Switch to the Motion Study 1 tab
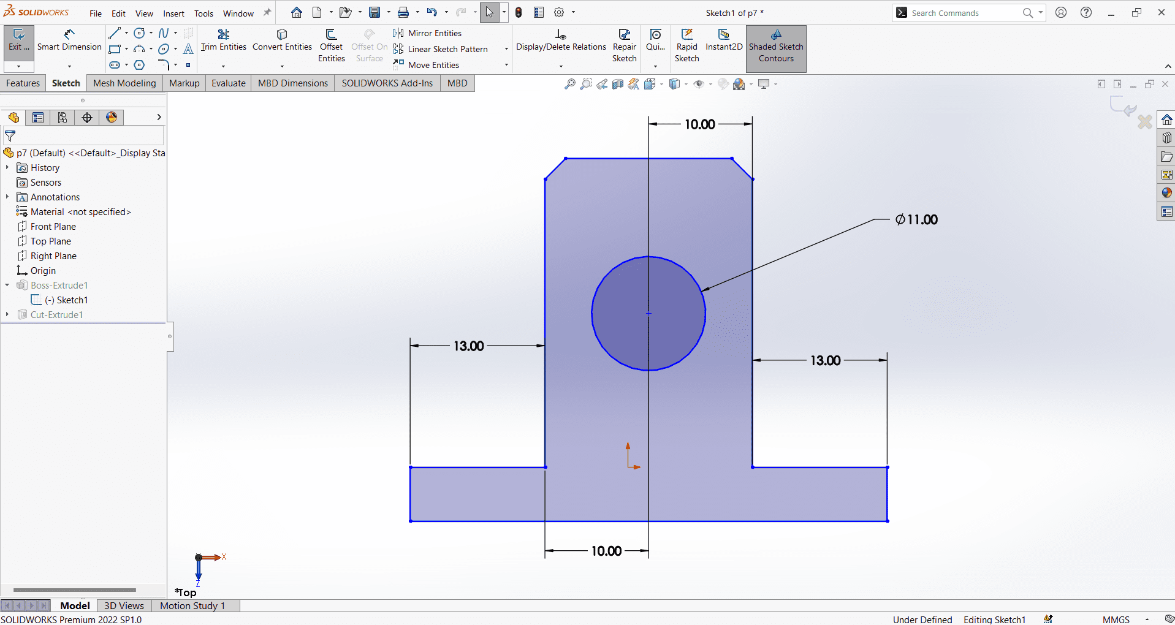This screenshot has width=1175, height=625. pyautogui.click(x=192, y=605)
